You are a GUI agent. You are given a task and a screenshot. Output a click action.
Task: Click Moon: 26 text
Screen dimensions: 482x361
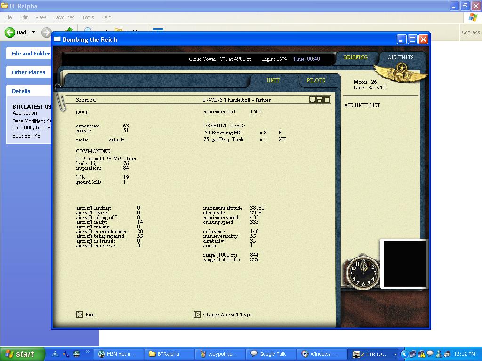click(x=365, y=82)
